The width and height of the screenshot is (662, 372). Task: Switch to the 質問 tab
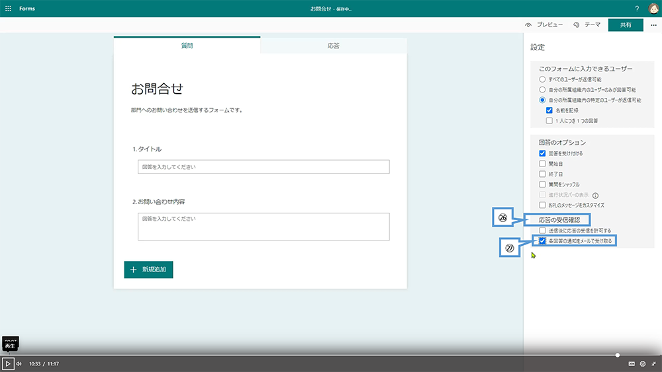(187, 46)
